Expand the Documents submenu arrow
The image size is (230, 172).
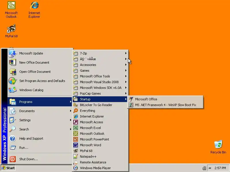[x=70, y=111]
